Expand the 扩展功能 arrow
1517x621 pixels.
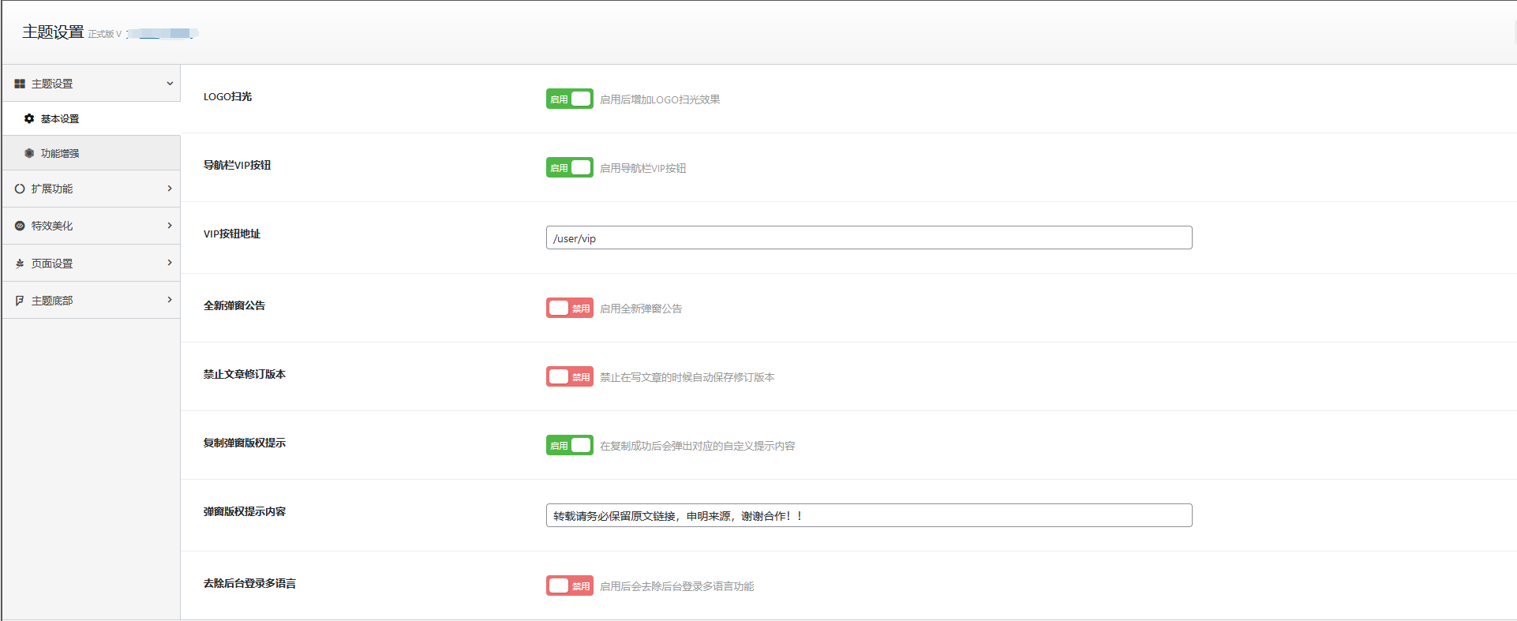(170, 189)
